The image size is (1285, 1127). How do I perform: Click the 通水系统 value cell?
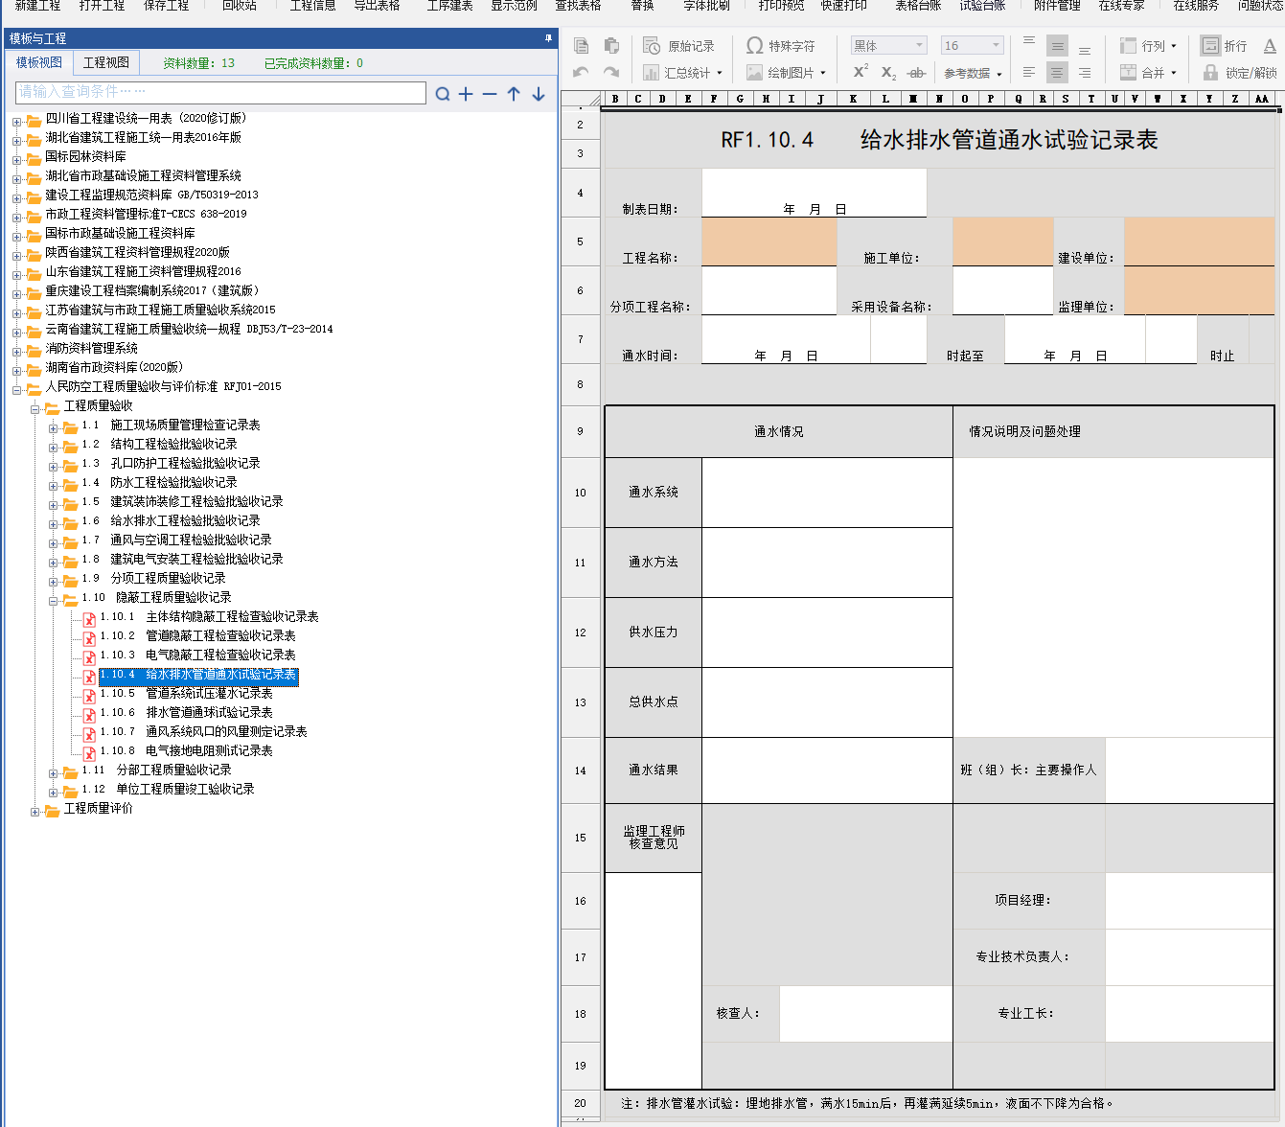click(828, 492)
